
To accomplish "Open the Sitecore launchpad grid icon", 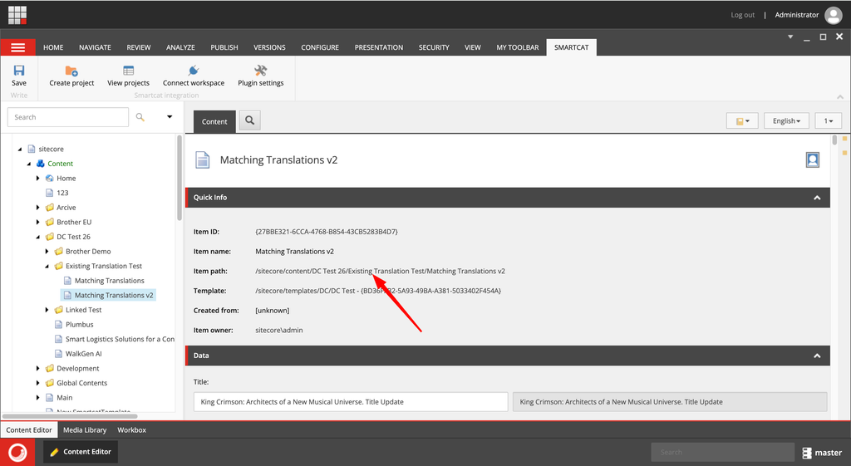I will [17, 15].
